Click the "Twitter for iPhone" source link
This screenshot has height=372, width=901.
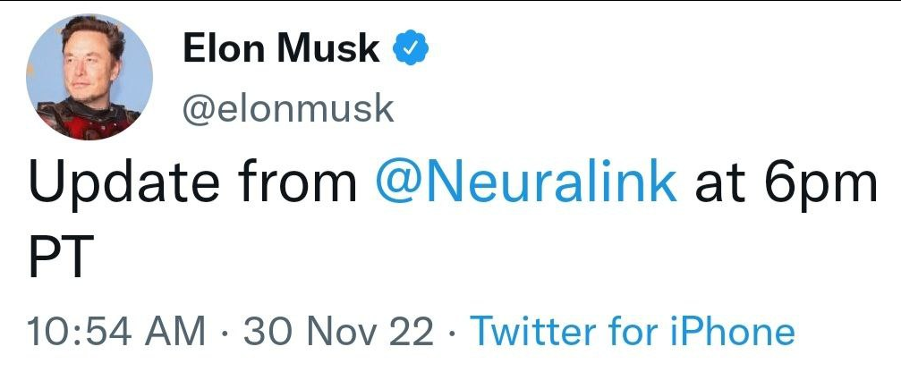tap(632, 332)
